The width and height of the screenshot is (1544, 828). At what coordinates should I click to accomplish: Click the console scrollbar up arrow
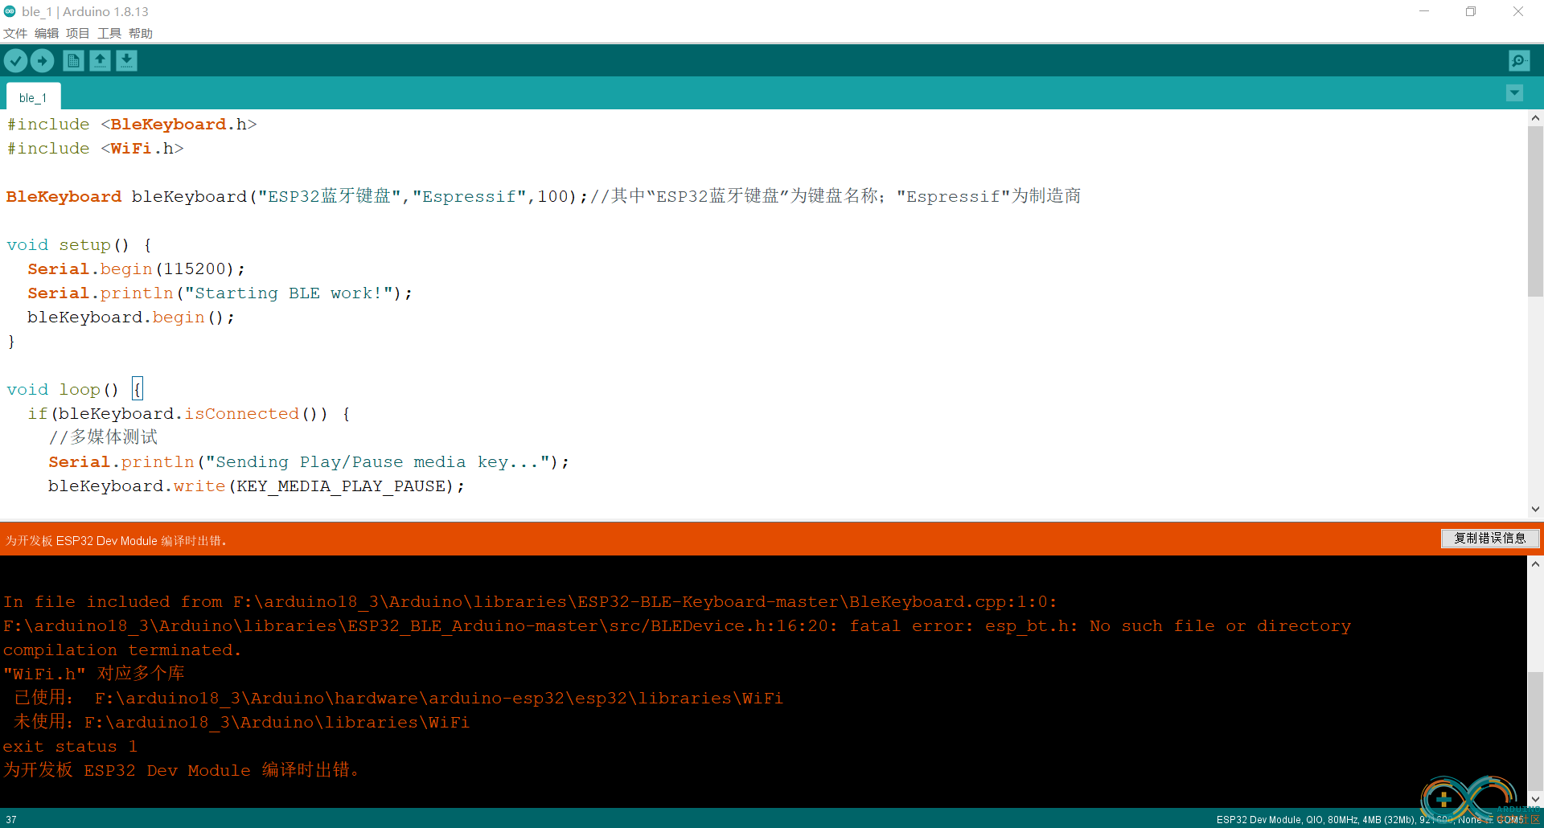click(x=1535, y=564)
